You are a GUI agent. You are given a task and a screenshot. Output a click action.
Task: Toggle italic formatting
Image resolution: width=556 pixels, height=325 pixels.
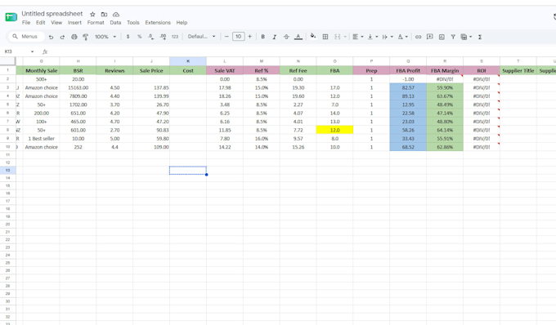point(275,37)
